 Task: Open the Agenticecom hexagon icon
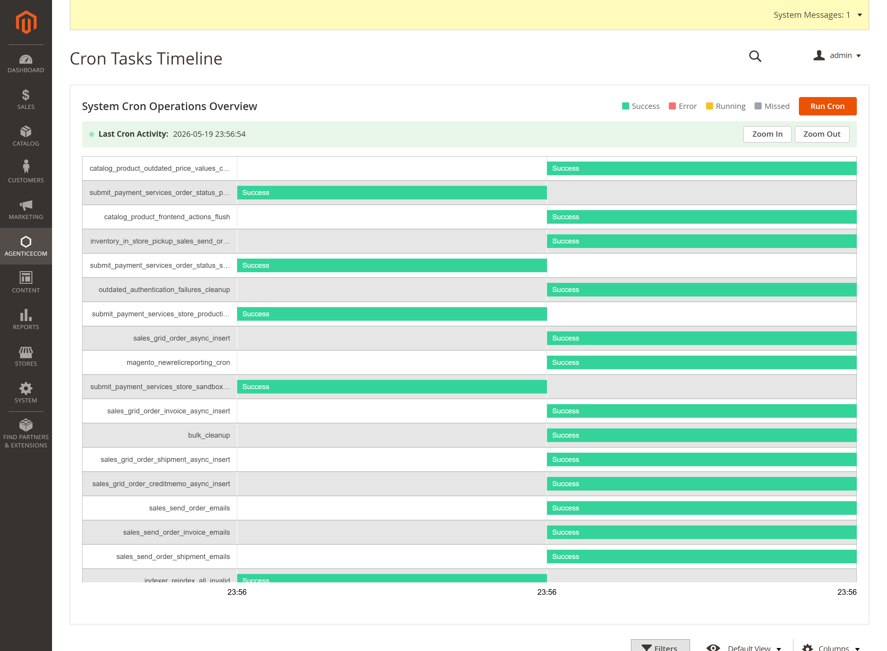coord(26,241)
